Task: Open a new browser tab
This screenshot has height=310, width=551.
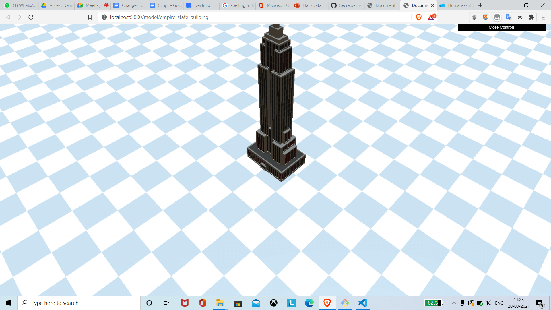Action: tap(480, 5)
